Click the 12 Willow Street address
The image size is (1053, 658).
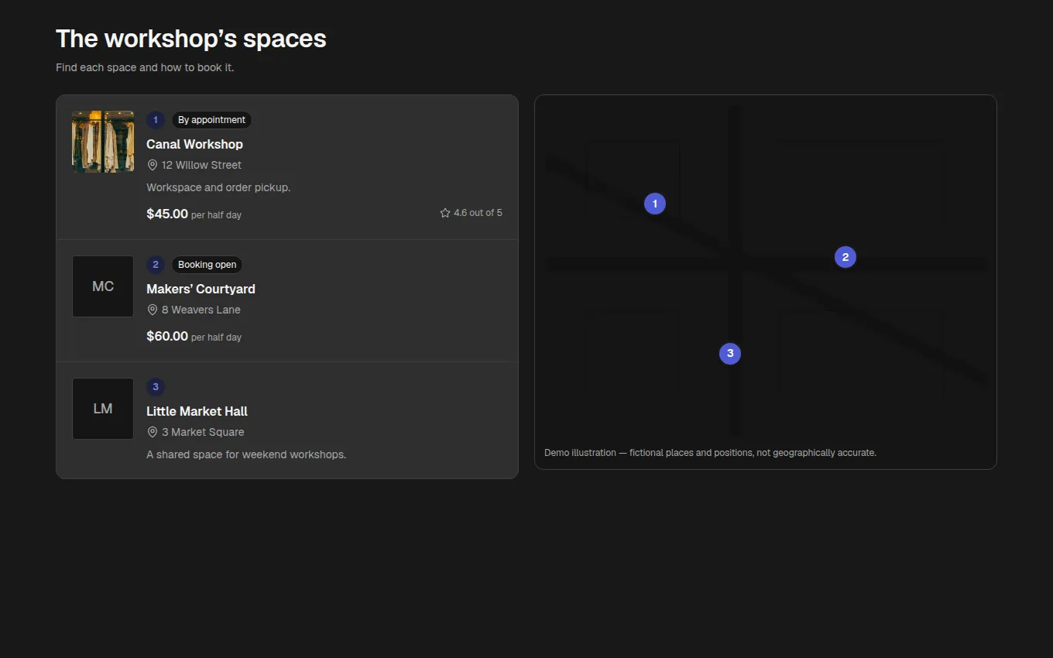pos(201,165)
